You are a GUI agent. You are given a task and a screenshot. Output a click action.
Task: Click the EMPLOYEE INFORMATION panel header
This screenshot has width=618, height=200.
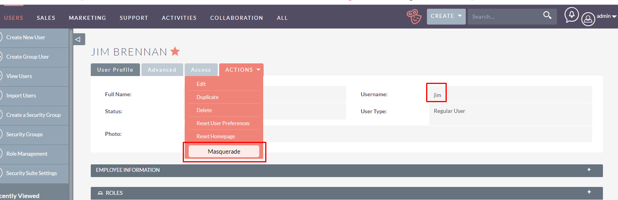tap(347, 171)
